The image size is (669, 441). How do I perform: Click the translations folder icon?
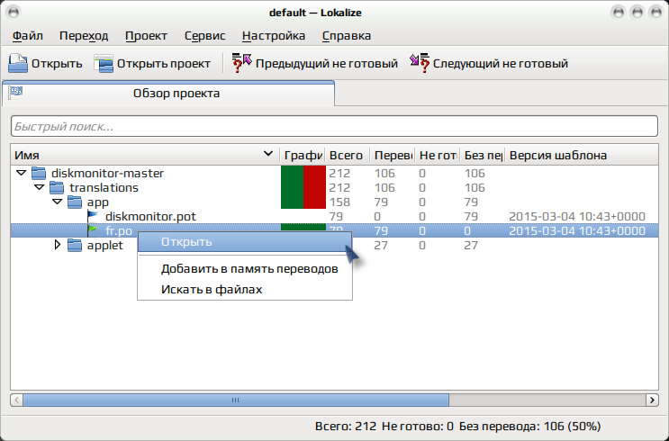57,188
